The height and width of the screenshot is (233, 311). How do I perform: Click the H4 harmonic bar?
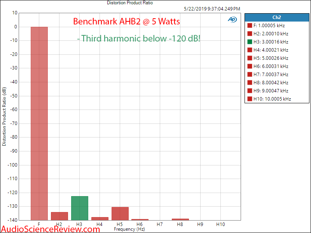pyautogui.click(x=100, y=219)
